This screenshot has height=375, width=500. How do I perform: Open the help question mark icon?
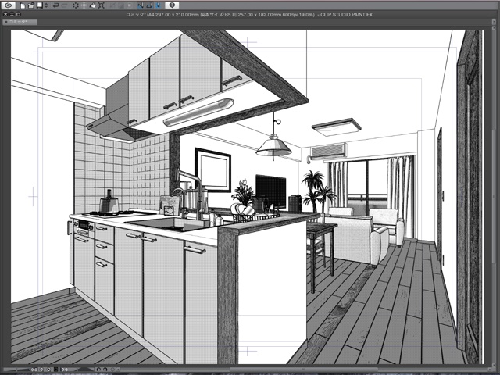[172, 5]
